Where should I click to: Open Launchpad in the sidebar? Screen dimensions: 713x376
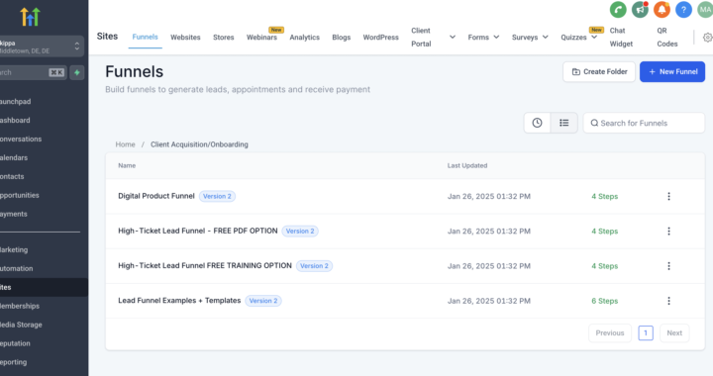[16, 101]
